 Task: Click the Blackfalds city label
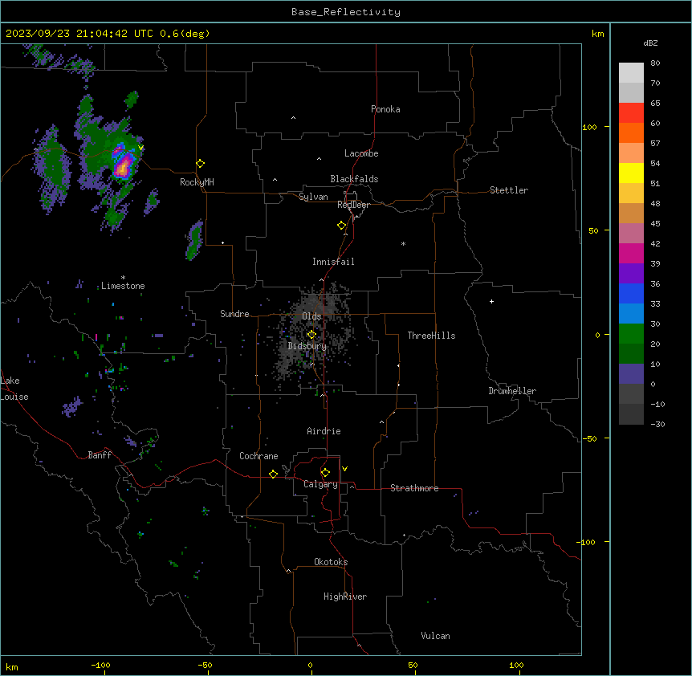[354, 179]
